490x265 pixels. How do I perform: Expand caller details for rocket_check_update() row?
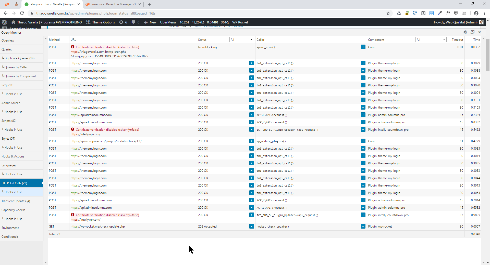coord(363,226)
